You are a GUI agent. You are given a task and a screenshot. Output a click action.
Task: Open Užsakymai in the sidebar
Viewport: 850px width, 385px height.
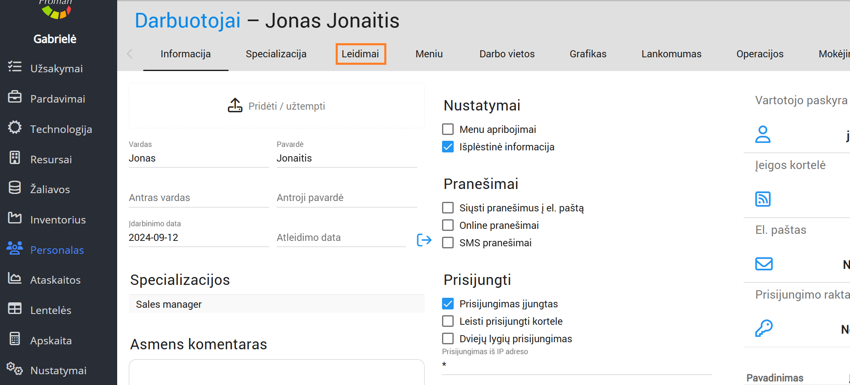pos(56,69)
